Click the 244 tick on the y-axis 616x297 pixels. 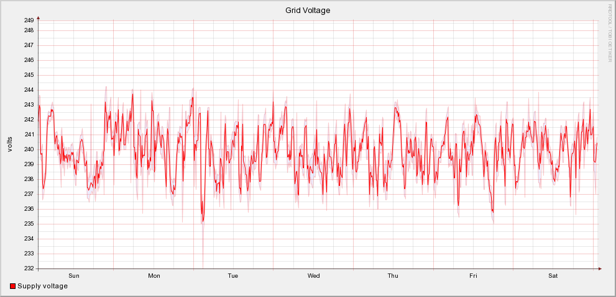pyautogui.click(x=29, y=90)
